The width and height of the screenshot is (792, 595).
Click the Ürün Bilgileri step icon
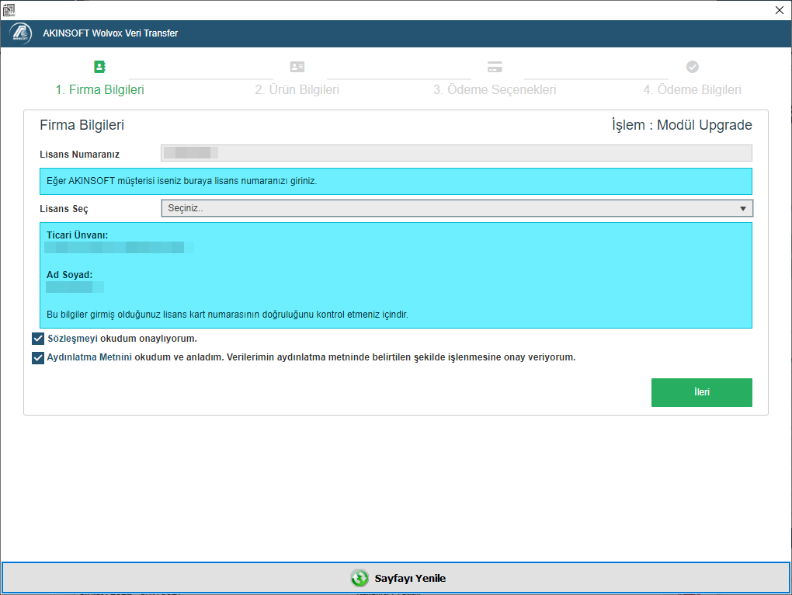pos(297,67)
